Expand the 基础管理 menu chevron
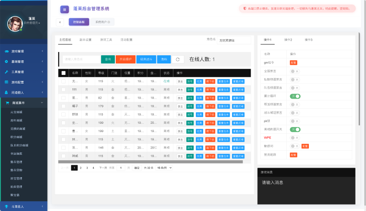This screenshot has height=211, width=366. 42,62
